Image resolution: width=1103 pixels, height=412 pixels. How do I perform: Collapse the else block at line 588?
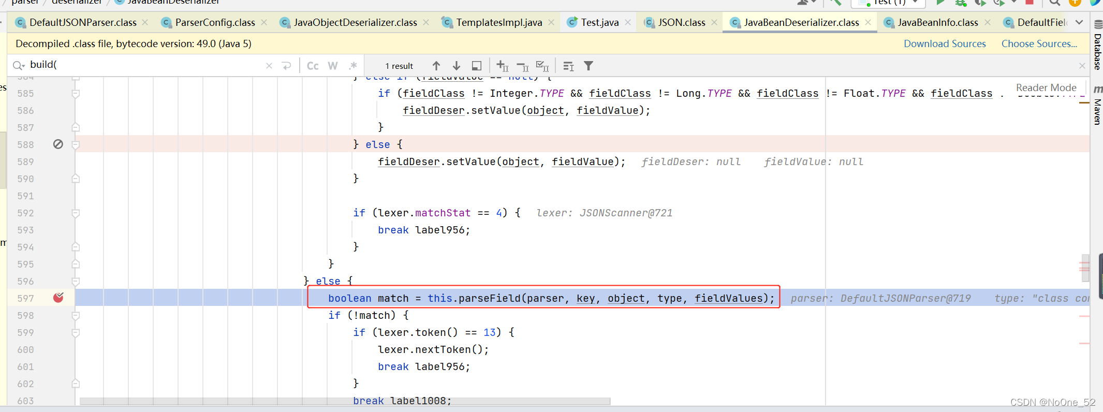pyautogui.click(x=76, y=145)
